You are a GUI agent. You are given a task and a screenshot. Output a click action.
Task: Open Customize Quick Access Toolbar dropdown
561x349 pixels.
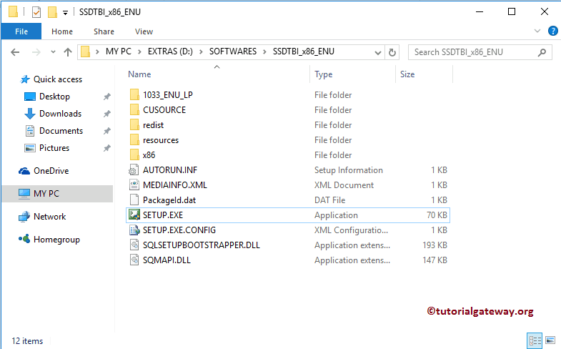(x=65, y=13)
